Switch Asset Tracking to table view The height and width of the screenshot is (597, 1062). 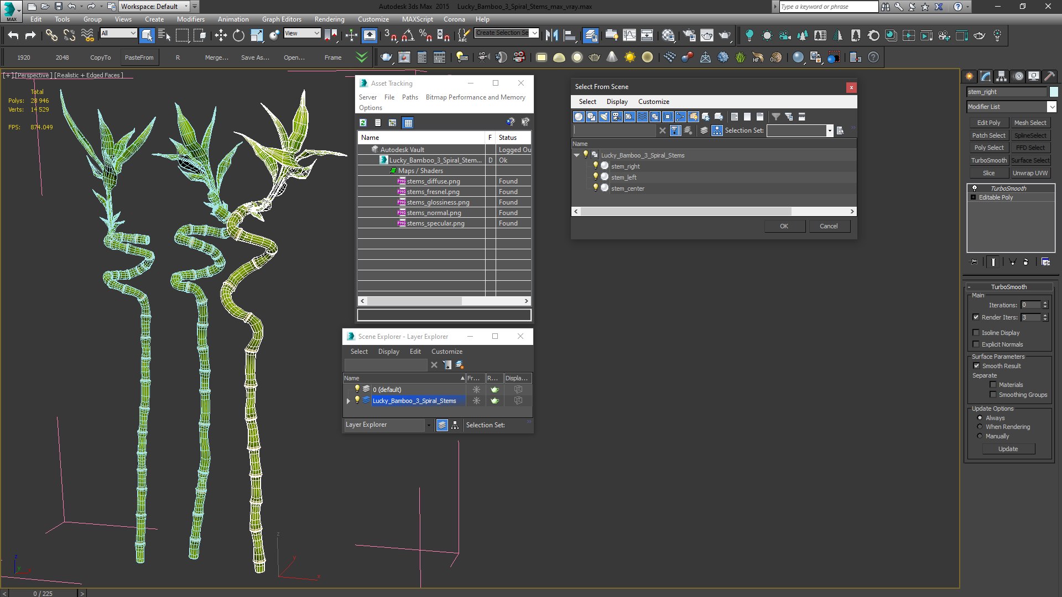tap(408, 123)
